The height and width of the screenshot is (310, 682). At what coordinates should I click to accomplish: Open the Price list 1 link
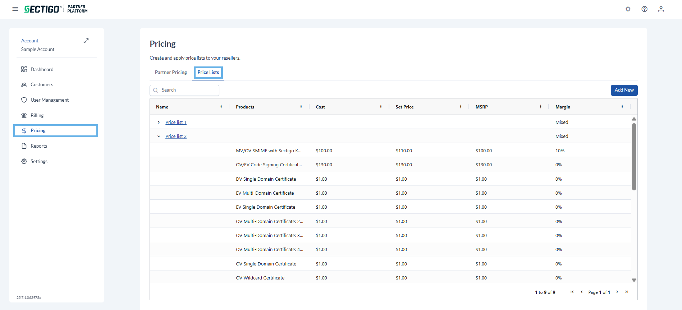tap(176, 122)
